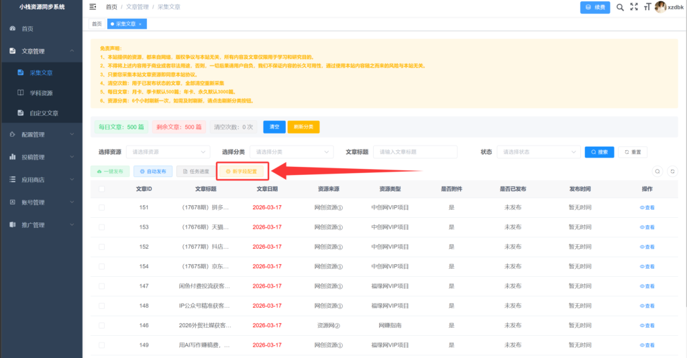Click the 新字段配置 button

(x=242, y=172)
